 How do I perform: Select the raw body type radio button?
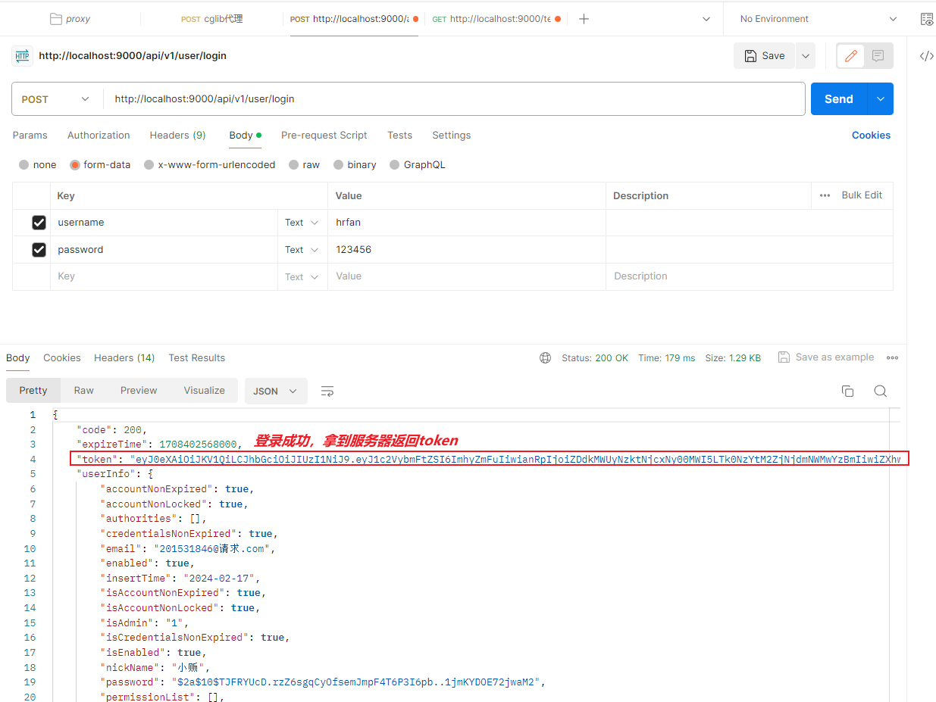pyautogui.click(x=294, y=164)
